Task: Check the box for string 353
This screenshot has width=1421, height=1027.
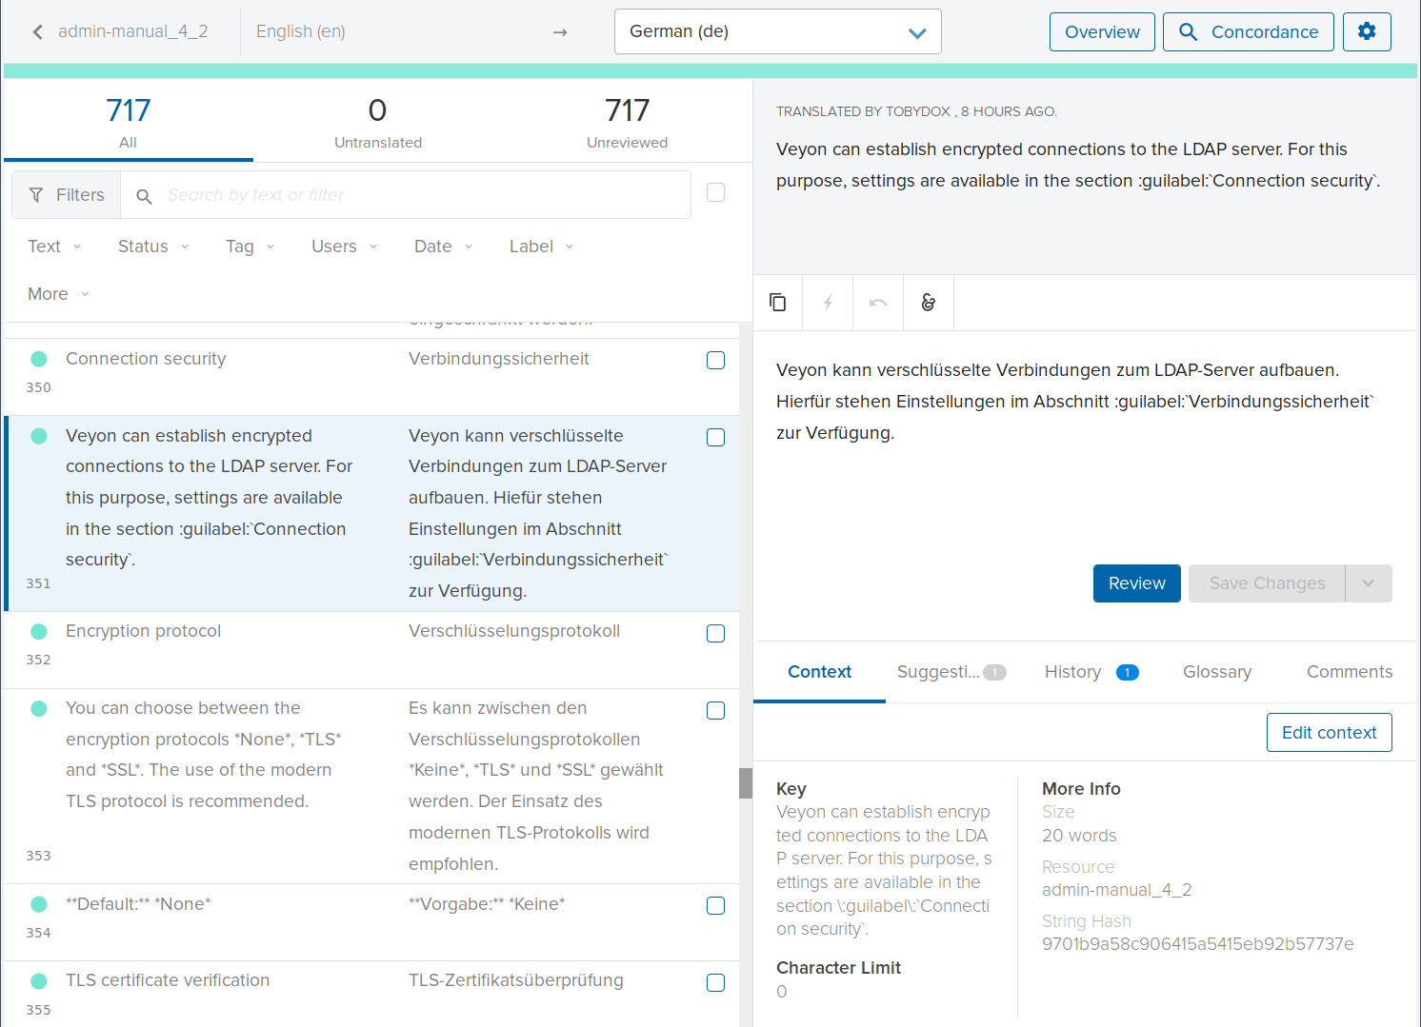Action: (715, 710)
